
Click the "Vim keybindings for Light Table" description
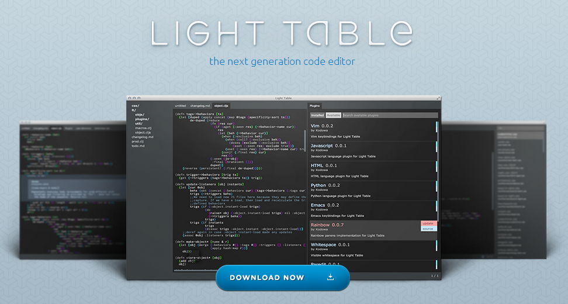[335, 137]
